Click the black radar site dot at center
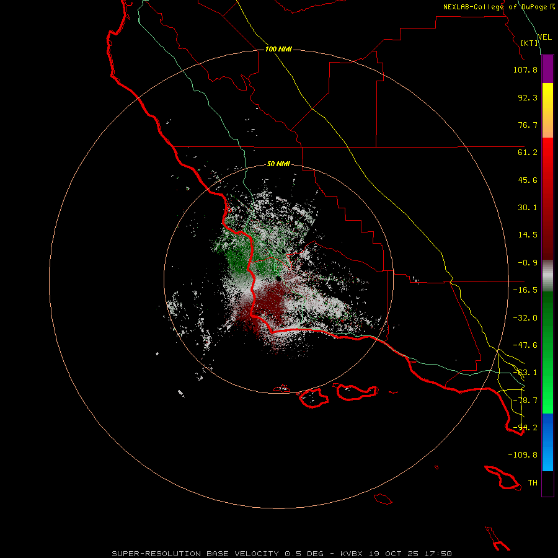The height and width of the screenshot is (558, 558). coord(278,279)
